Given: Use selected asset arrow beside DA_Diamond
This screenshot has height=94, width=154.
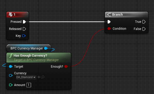Looking at the screenshot, I should tap(39, 77).
